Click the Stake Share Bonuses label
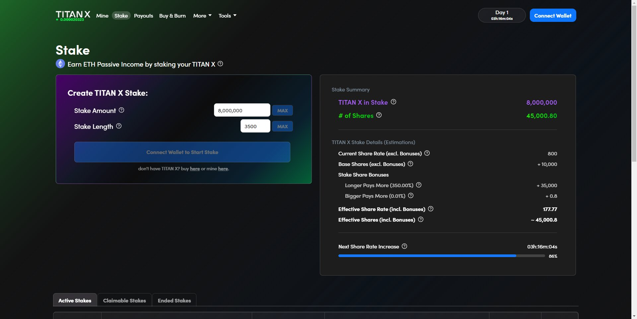Screen dimensions: 637x319 (x=363, y=175)
